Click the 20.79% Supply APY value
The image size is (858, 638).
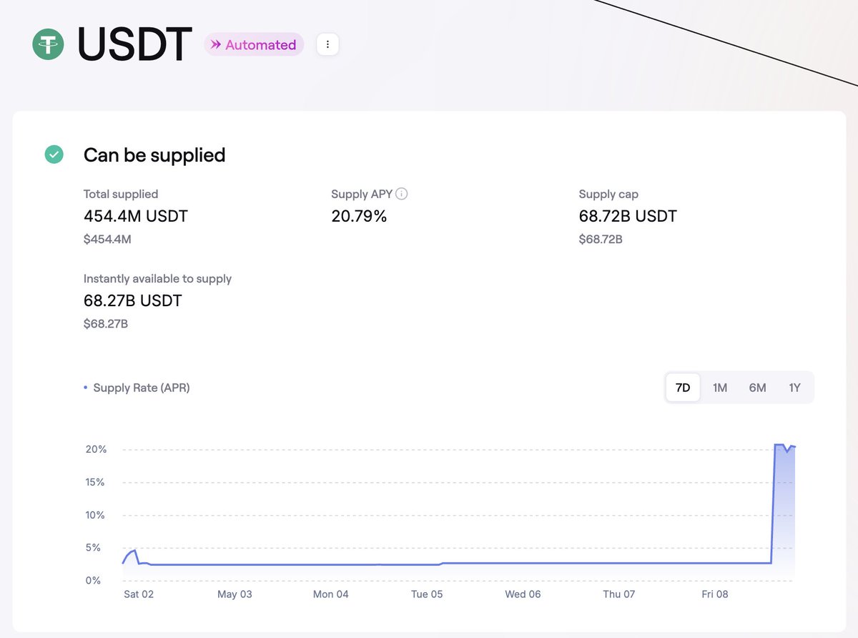pyautogui.click(x=359, y=216)
